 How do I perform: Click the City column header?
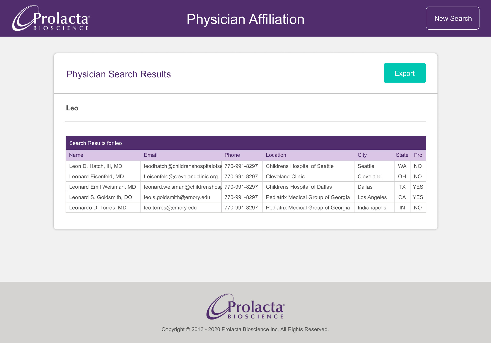coord(362,155)
